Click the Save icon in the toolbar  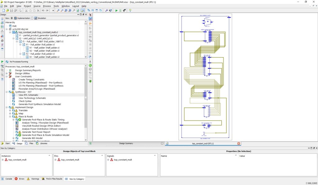coord(11,11)
